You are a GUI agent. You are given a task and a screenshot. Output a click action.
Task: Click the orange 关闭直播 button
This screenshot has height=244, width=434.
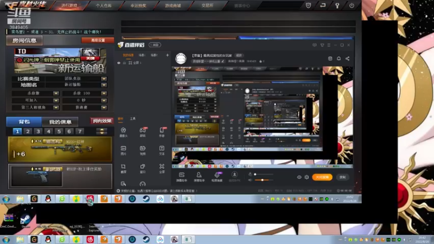[x=322, y=177]
